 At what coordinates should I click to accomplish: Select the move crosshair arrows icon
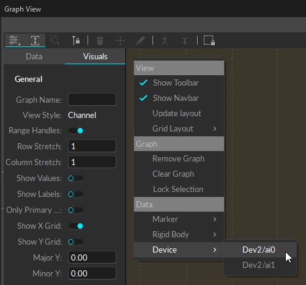[x=120, y=40]
